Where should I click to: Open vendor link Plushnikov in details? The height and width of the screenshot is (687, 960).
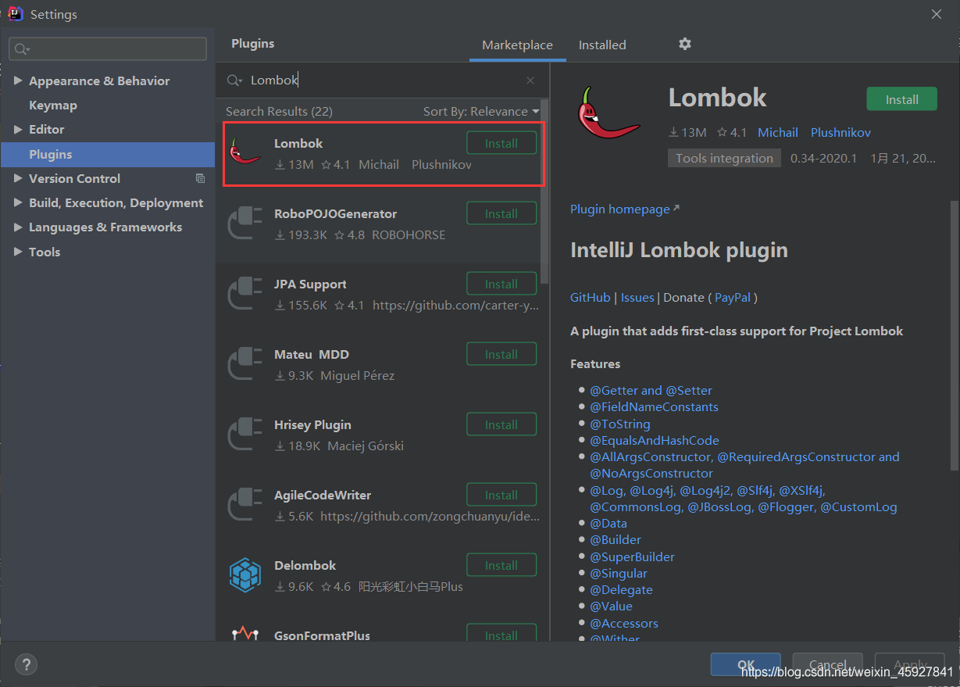point(840,132)
